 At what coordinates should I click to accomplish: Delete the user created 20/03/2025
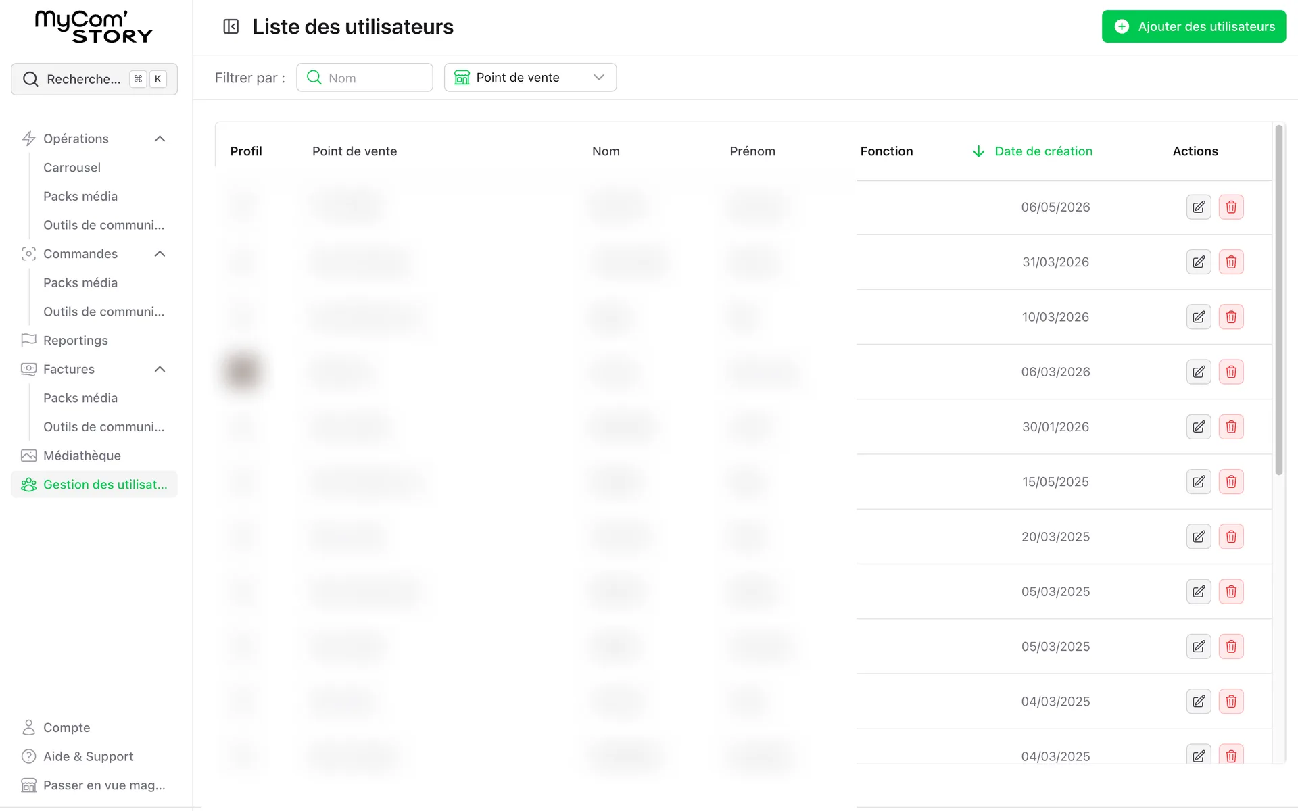[1231, 537]
